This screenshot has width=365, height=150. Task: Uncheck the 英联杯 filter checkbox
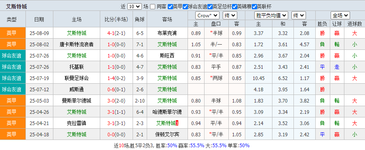pyautogui.click(x=254, y=6)
